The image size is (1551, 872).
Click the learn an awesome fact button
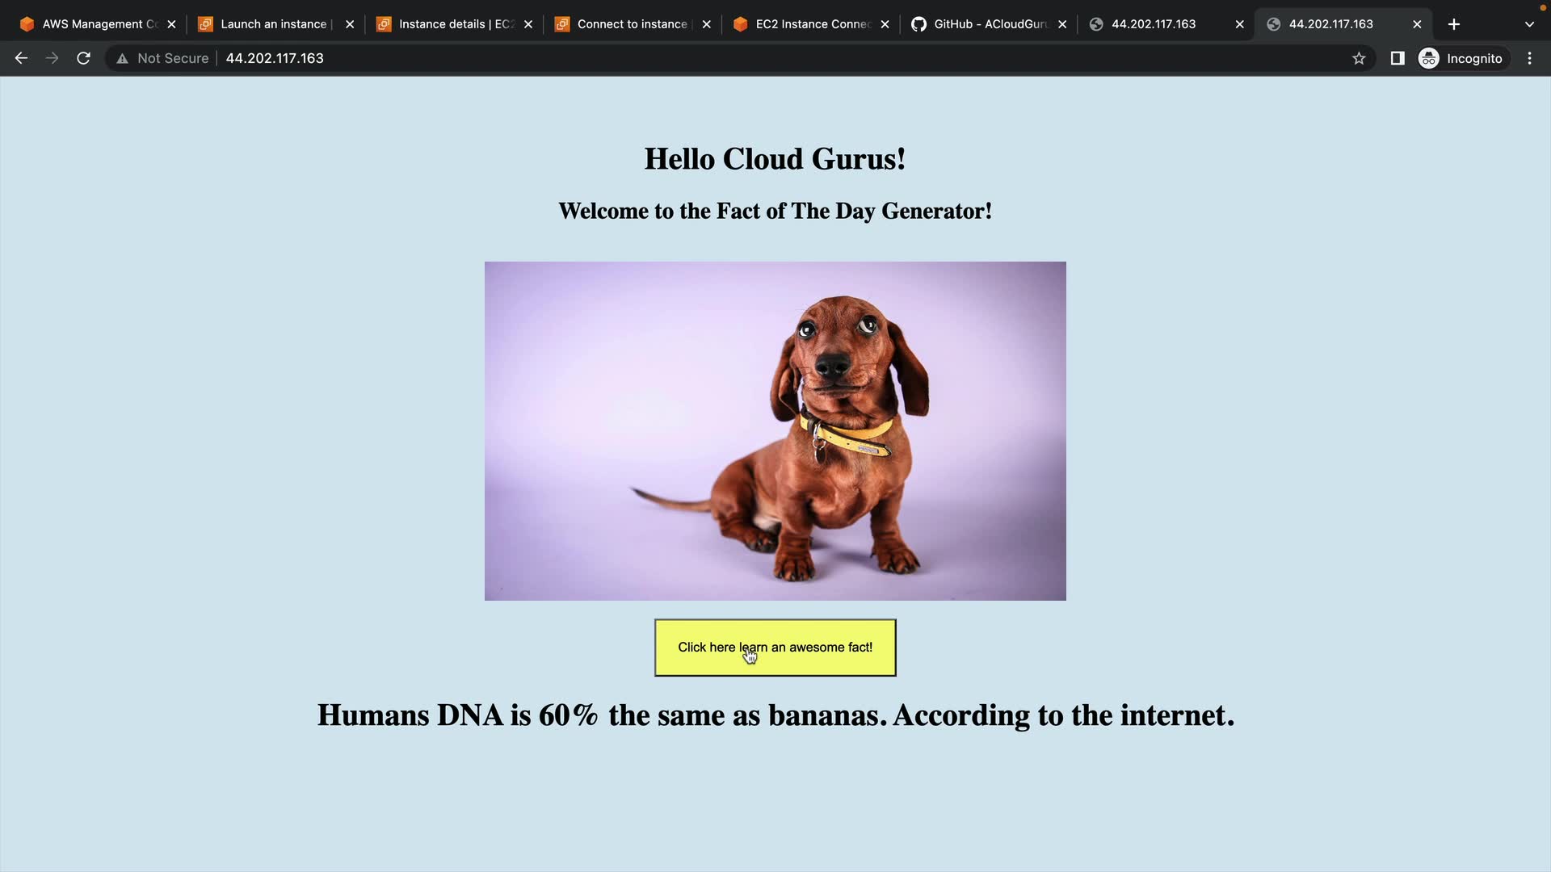pyautogui.click(x=775, y=648)
